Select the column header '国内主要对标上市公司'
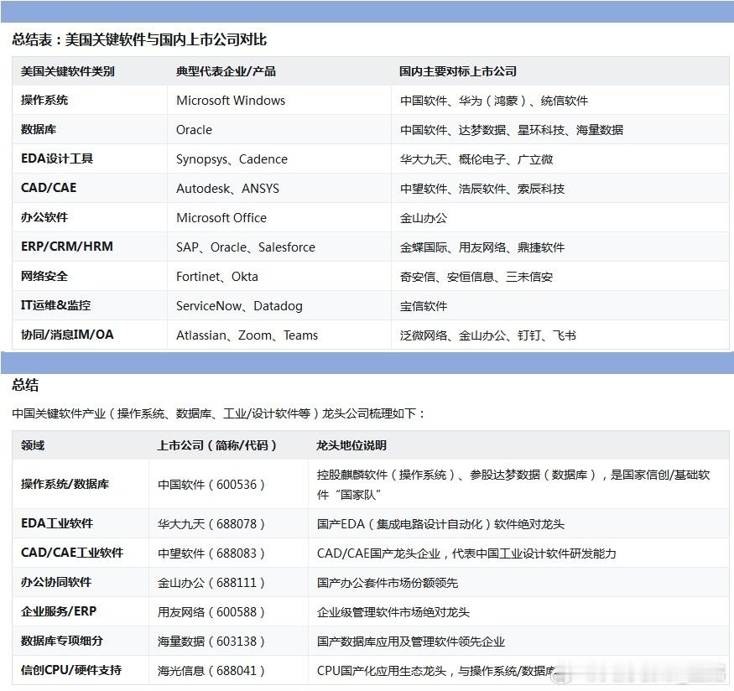This screenshot has height=691, width=734. click(x=458, y=71)
